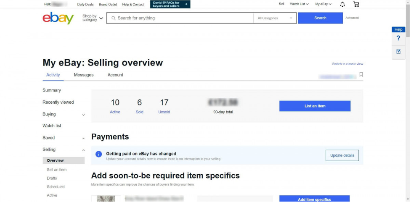
Task: View the 6 Sold items count
Action: (x=139, y=106)
